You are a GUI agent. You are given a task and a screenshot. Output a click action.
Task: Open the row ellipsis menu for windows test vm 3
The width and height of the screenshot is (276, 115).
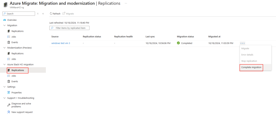pyautogui.click(x=242, y=43)
